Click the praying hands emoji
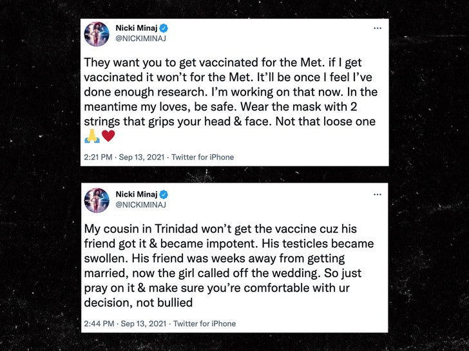Image resolution: width=469 pixels, height=351 pixels. (x=91, y=136)
